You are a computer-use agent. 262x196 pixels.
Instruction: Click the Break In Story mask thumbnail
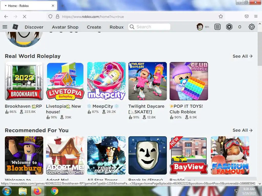point(148,155)
